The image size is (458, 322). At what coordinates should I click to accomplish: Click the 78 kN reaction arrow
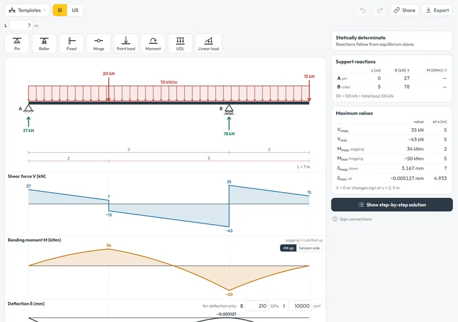(229, 123)
